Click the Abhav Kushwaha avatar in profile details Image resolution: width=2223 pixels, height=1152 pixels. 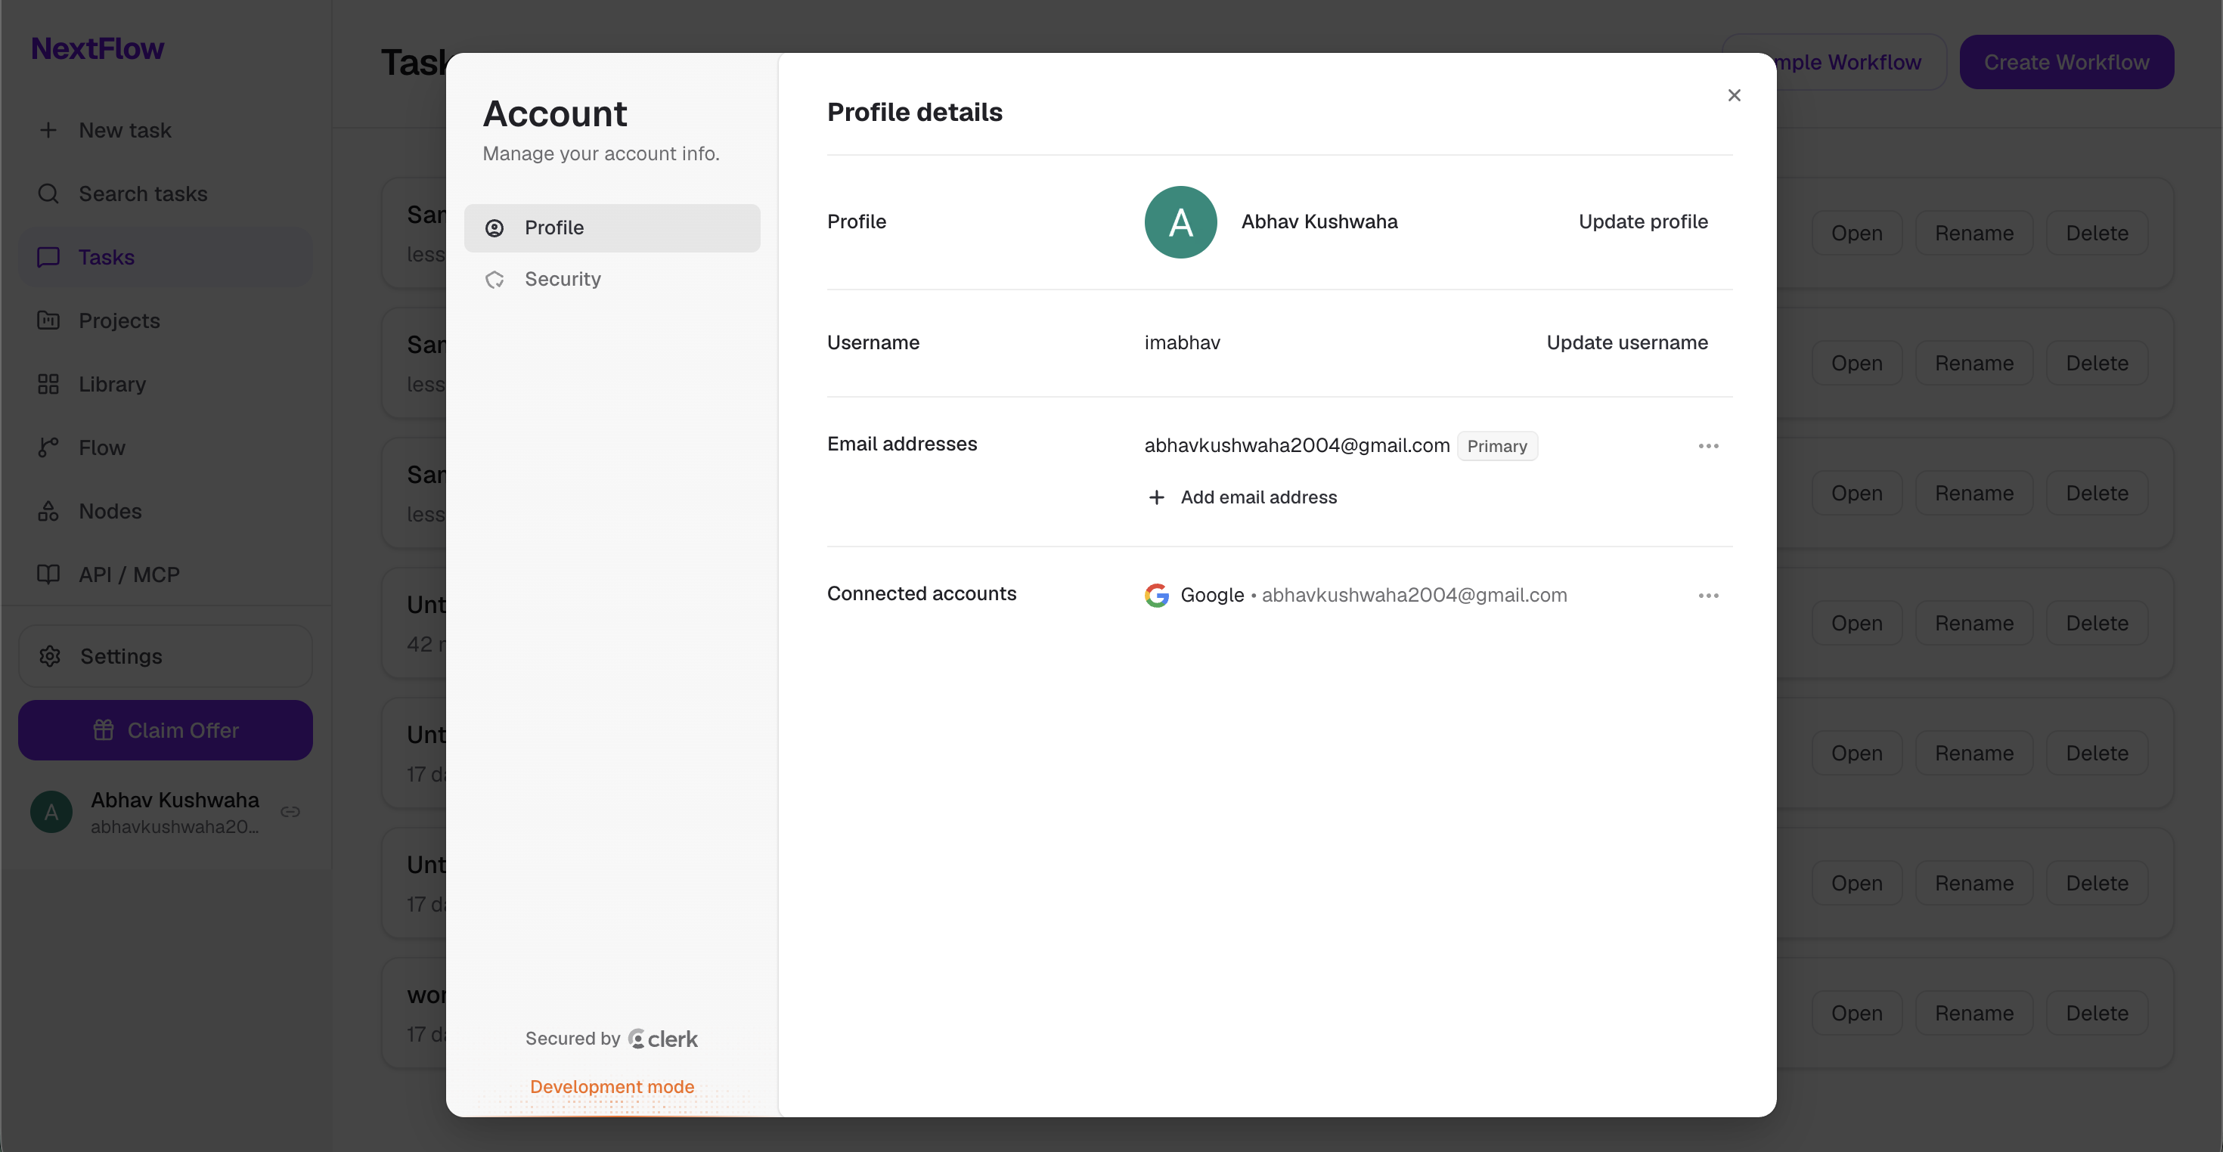pos(1180,221)
